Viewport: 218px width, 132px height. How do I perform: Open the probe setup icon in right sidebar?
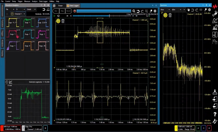click(x=215, y=14)
